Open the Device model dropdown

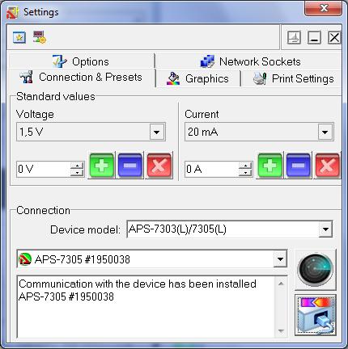(x=325, y=229)
